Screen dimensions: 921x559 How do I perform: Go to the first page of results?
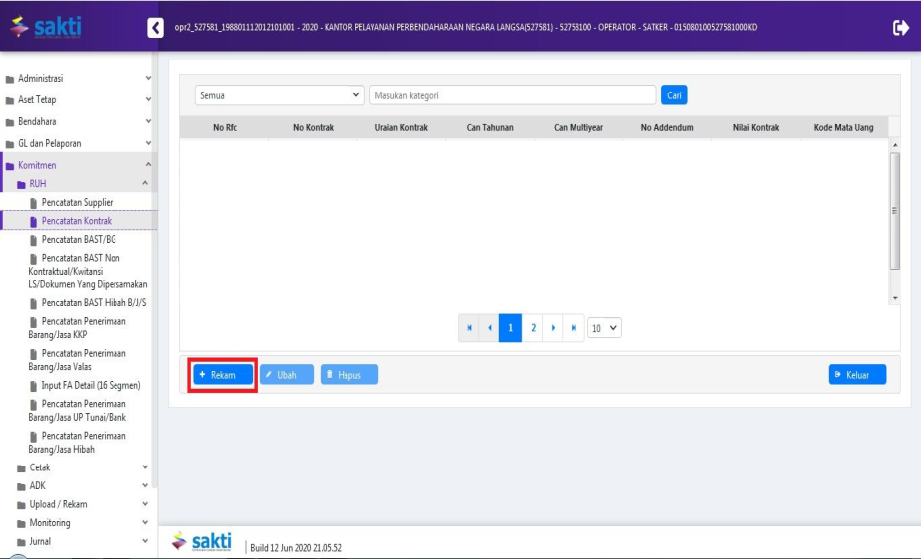468,328
